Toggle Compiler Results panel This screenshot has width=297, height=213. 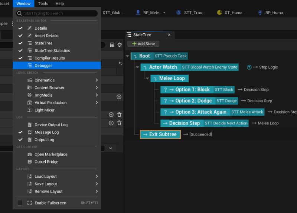(x=57, y=58)
